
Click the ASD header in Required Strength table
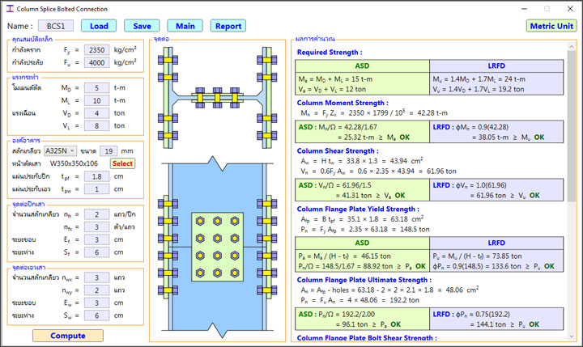(x=362, y=66)
